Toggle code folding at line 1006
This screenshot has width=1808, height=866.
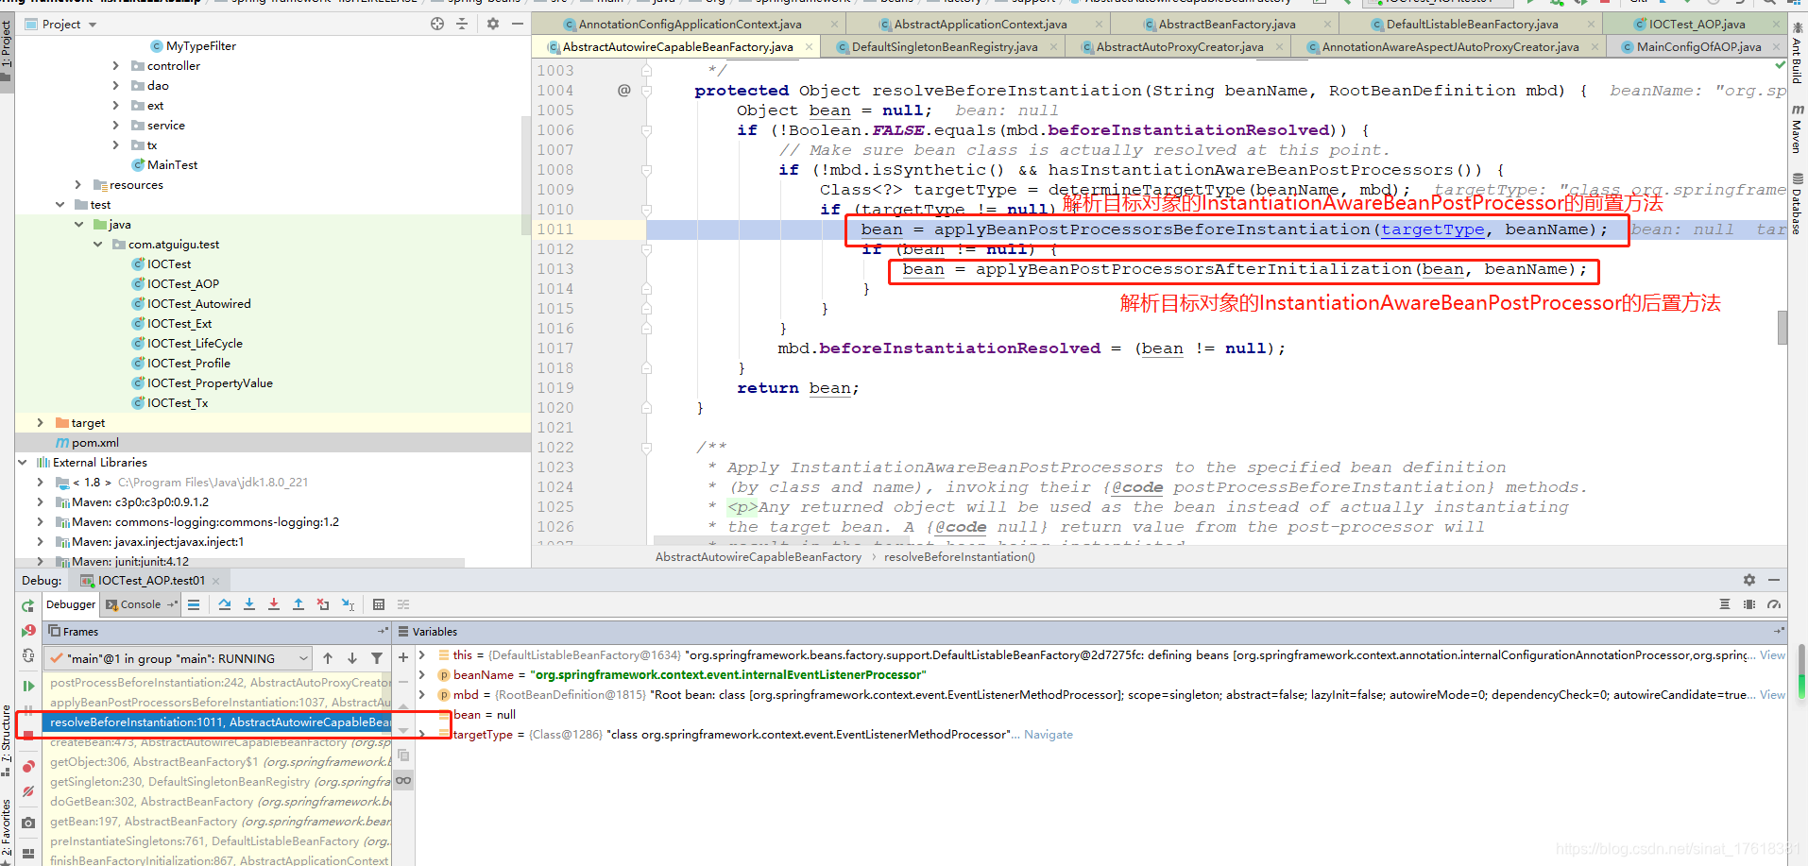[x=647, y=130]
